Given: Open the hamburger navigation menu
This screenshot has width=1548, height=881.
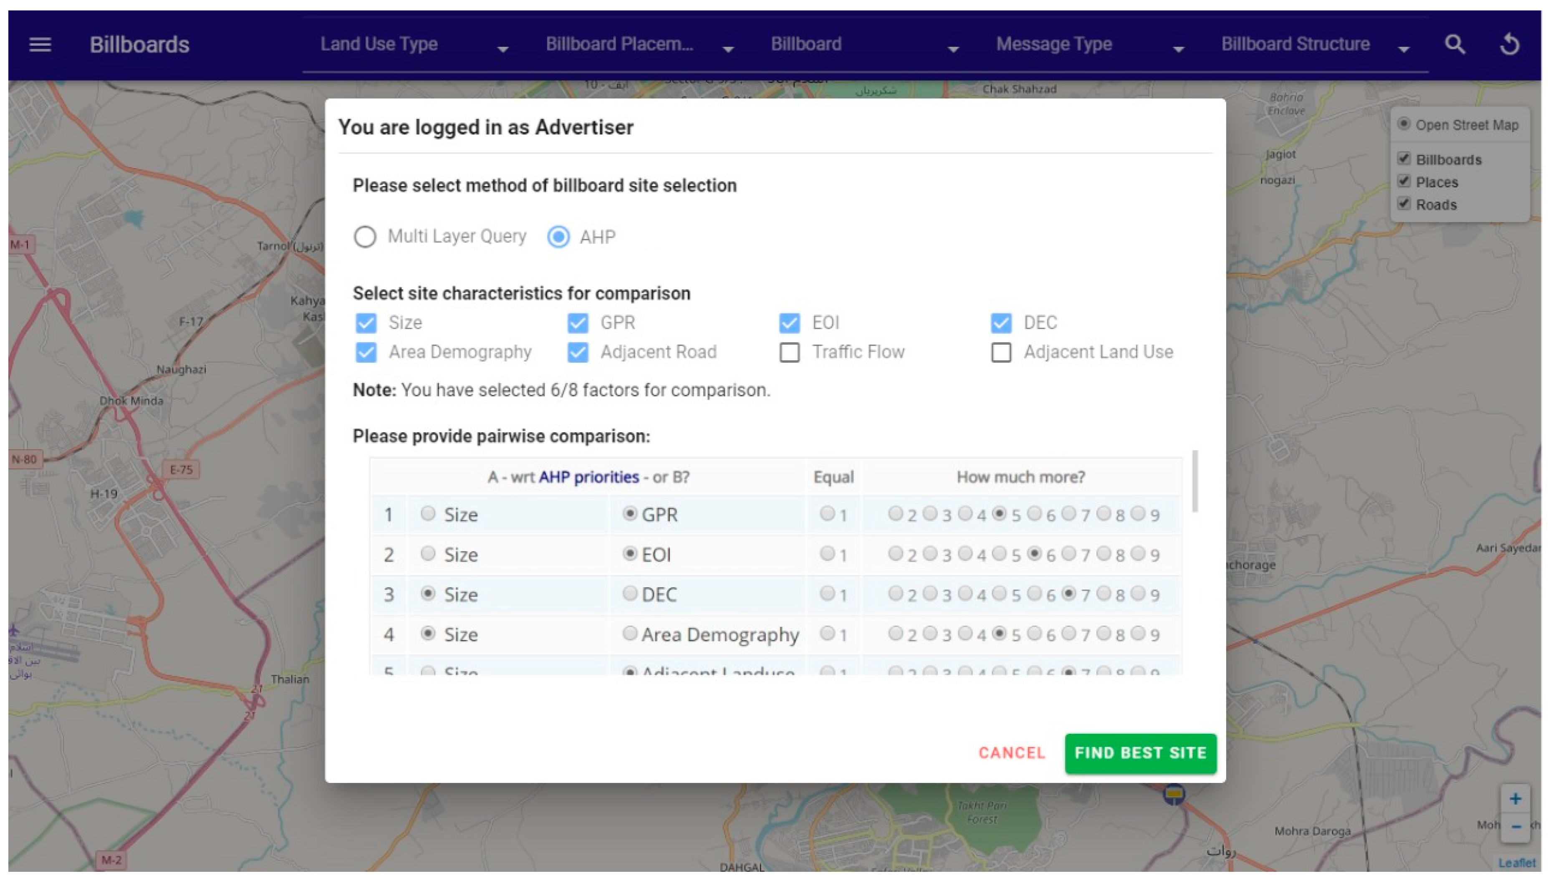Looking at the screenshot, I should click(x=40, y=45).
